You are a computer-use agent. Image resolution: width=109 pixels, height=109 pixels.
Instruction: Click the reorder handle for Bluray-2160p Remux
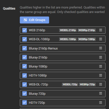tap(100, 48)
